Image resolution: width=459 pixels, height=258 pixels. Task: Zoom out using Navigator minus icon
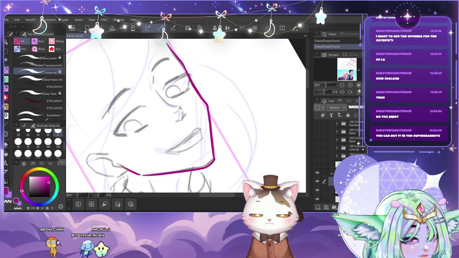(x=342, y=85)
